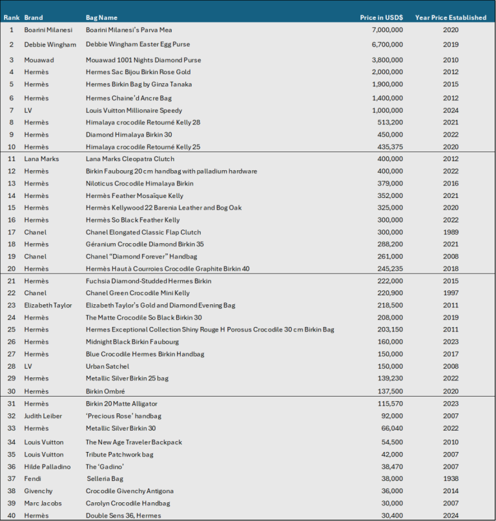Select the 513,200 price cell

[390, 123]
